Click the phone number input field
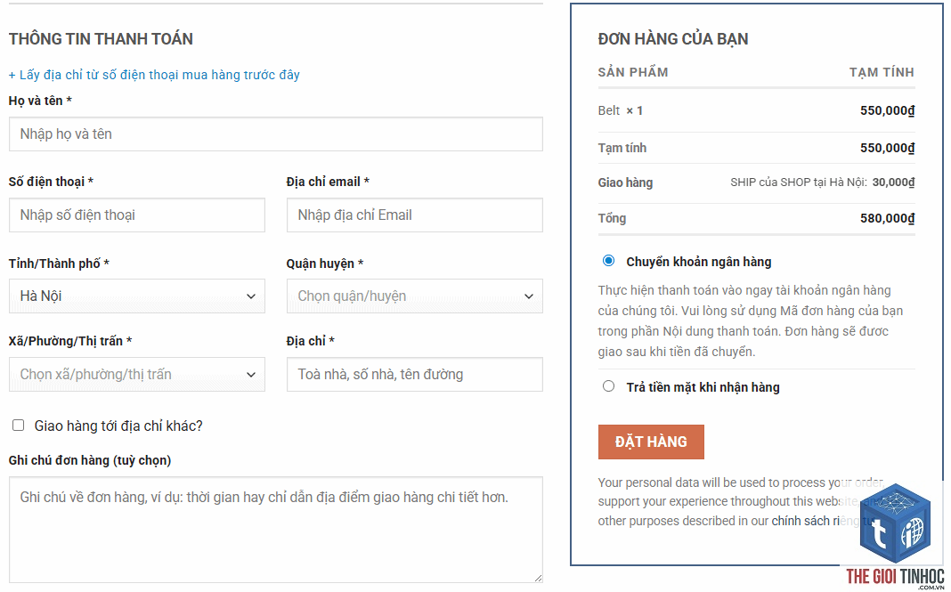The image size is (951, 592). click(137, 215)
